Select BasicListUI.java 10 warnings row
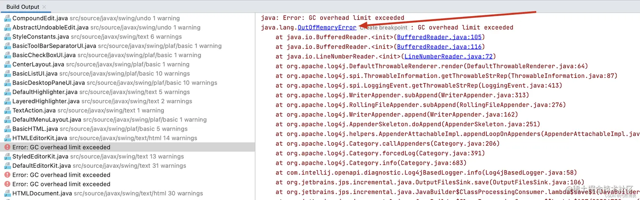 pyautogui.click(x=128, y=74)
